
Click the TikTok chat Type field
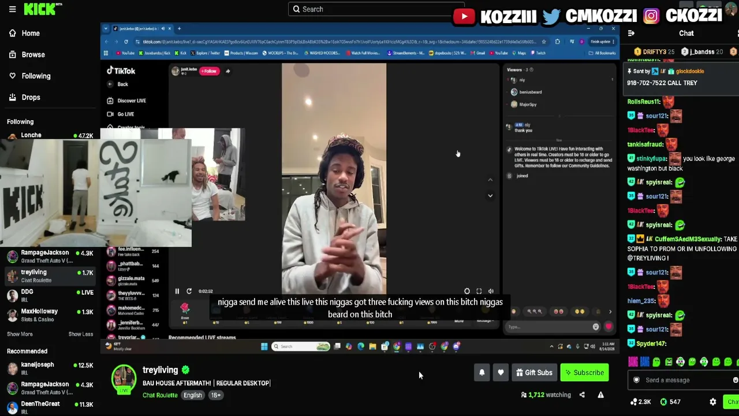548,327
